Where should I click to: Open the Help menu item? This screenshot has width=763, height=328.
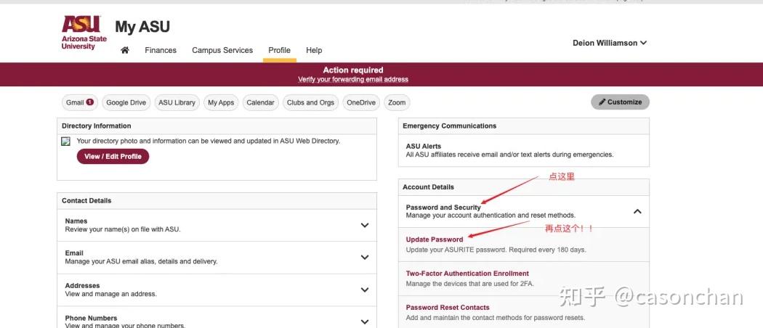pyautogui.click(x=314, y=50)
